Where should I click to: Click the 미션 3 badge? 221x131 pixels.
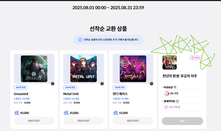click(x=196, y=58)
